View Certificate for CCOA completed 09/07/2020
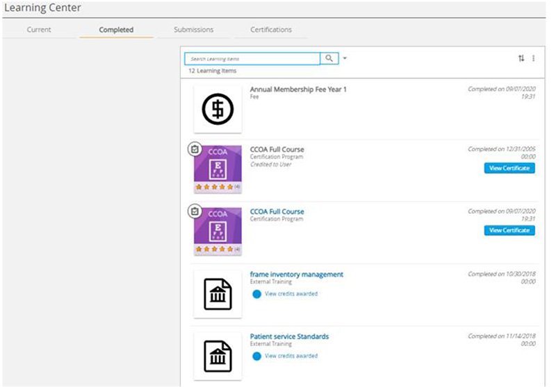This screenshot has width=556, height=387. [x=509, y=230]
